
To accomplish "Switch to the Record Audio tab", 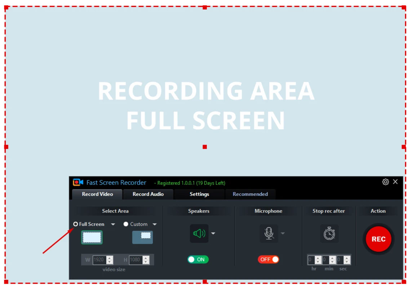I will (x=148, y=194).
